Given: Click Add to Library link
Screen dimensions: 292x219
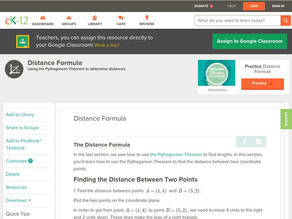Looking at the screenshot, I should click(x=20, y=115).
